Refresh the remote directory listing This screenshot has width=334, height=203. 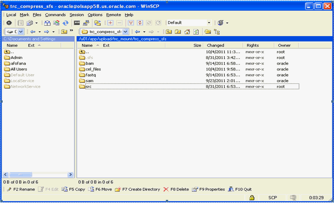point(196,32)
